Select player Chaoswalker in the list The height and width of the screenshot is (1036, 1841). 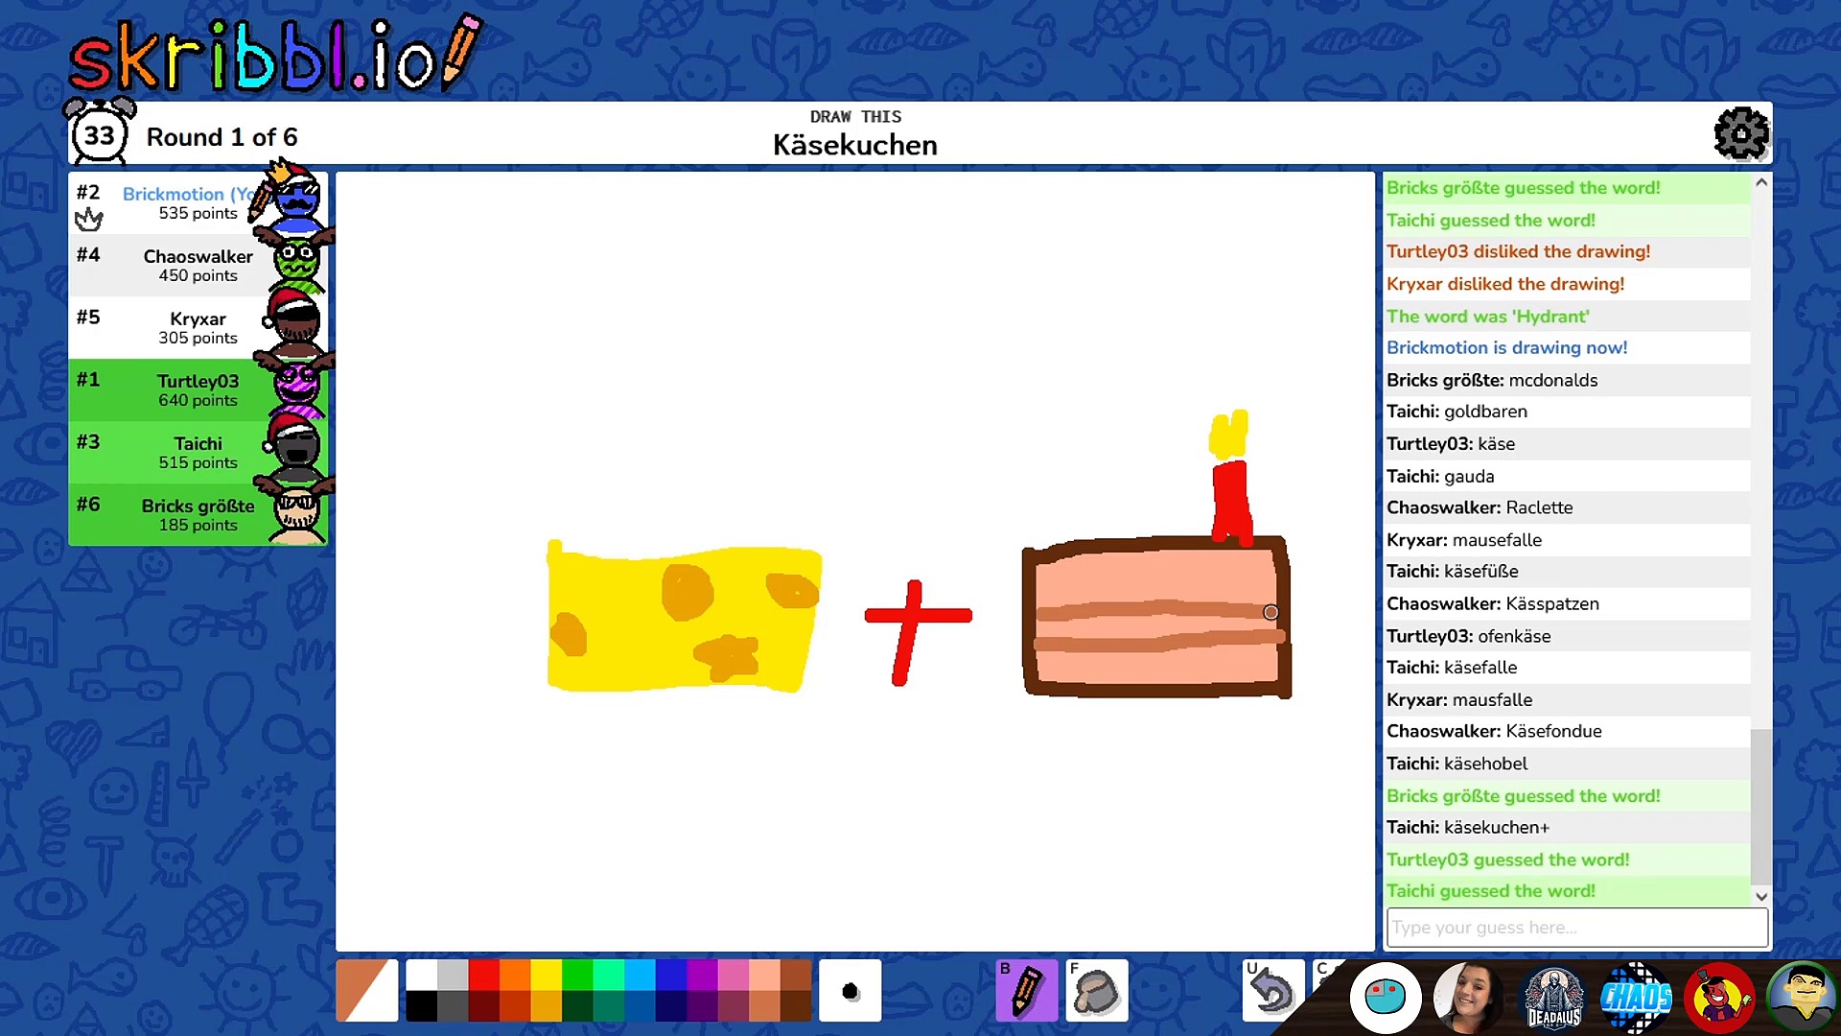point(198,265)
